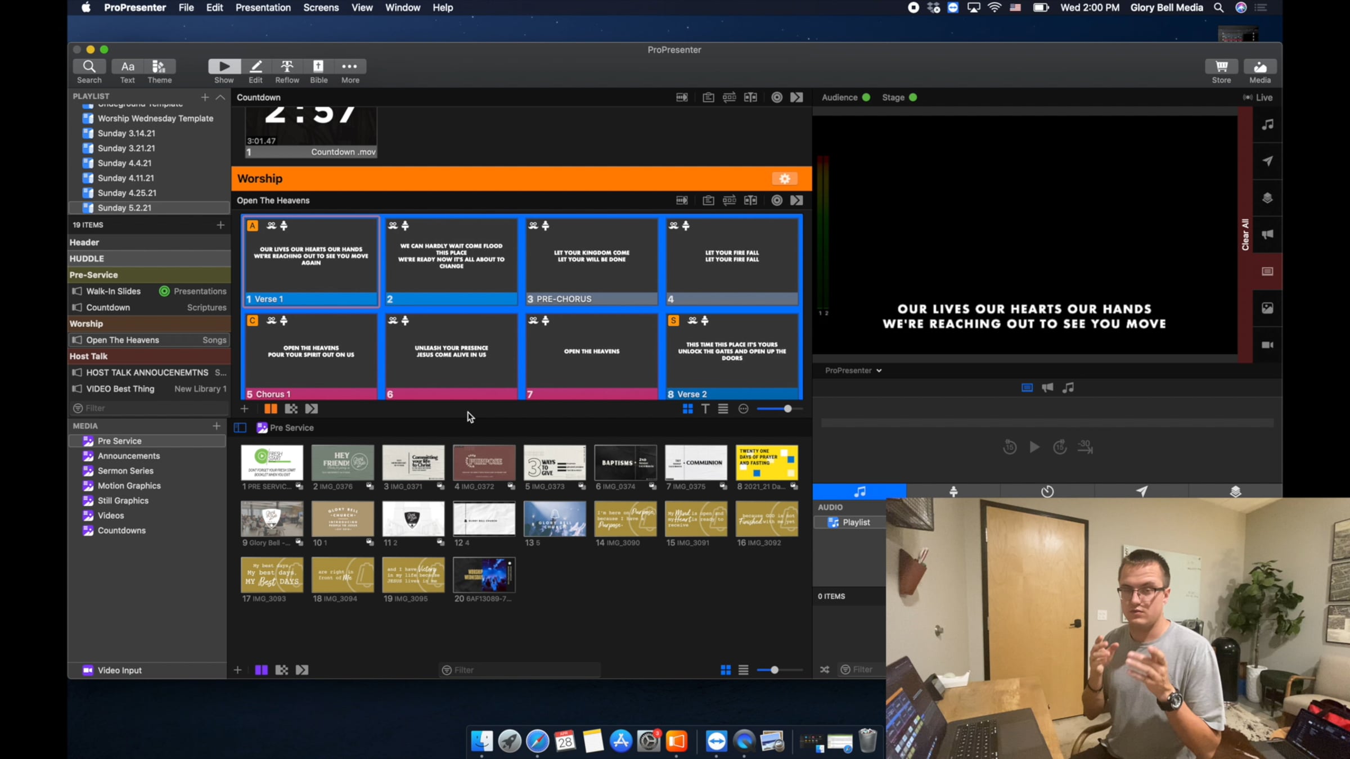
Task: Open the ProPresenter dropdown below preview
Action: (x=853, y=371)
